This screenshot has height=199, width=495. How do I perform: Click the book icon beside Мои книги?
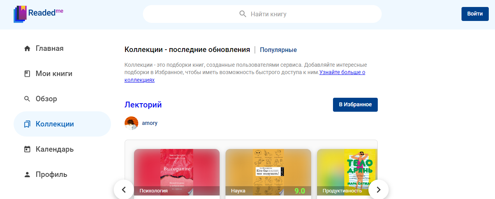click(27, 74)
